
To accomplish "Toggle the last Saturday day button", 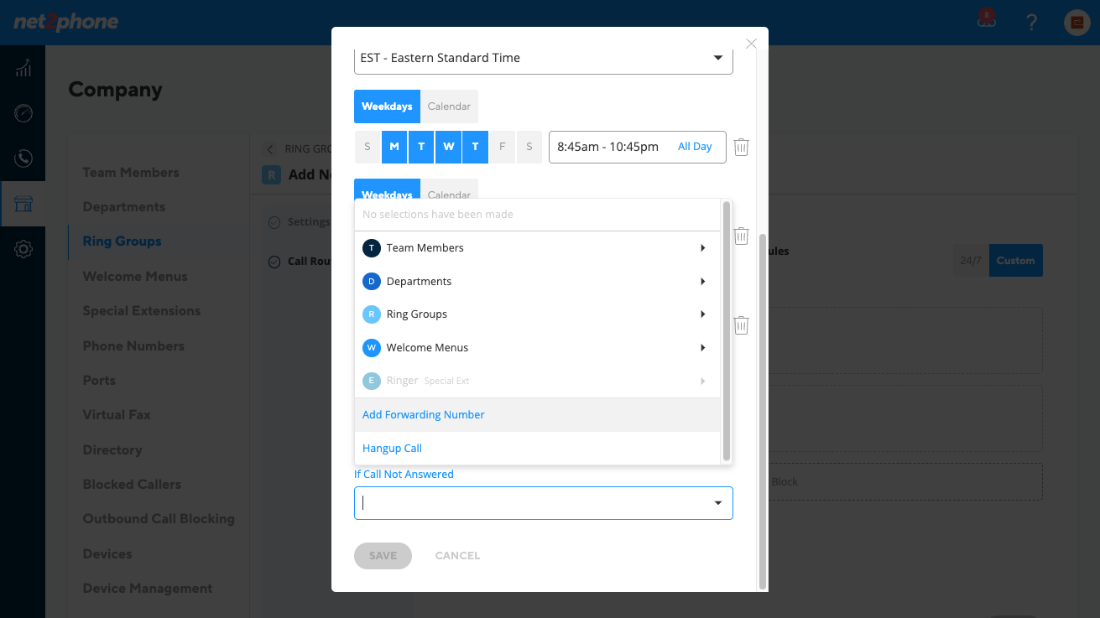I will tap(529, 147).
